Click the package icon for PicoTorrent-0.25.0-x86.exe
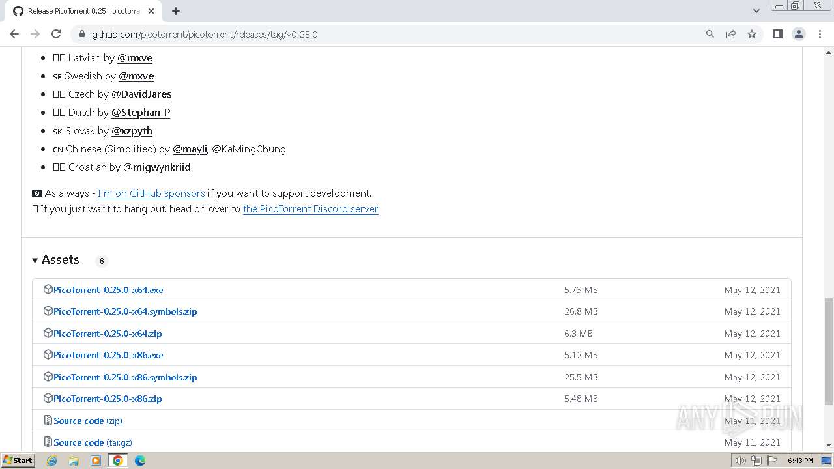 tap(48, 355)
